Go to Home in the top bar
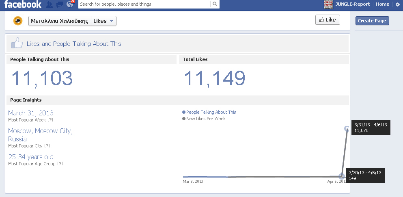Image resolution: width=403 pixels, height=197 pixels. (x=382, y=4)
